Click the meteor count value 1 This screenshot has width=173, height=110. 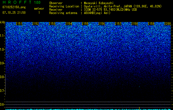click(39, 13)
